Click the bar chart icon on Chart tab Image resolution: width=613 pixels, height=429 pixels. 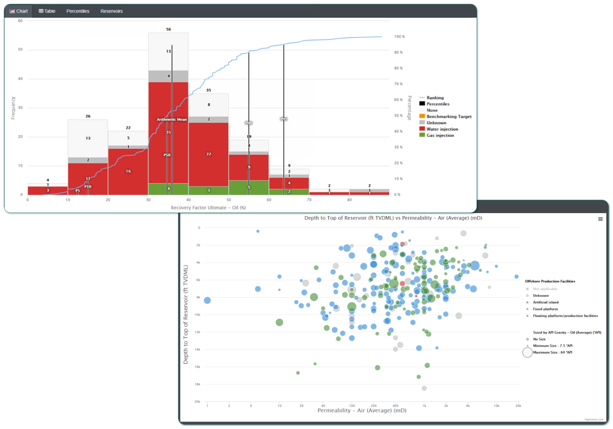coord(12,11)
